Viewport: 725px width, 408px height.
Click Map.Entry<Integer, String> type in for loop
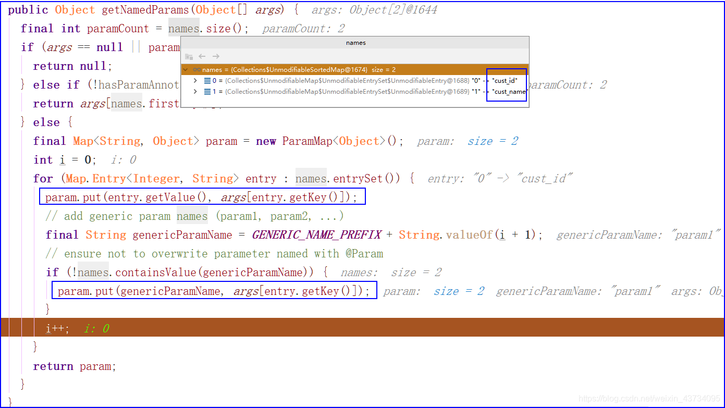click(152, 179)
